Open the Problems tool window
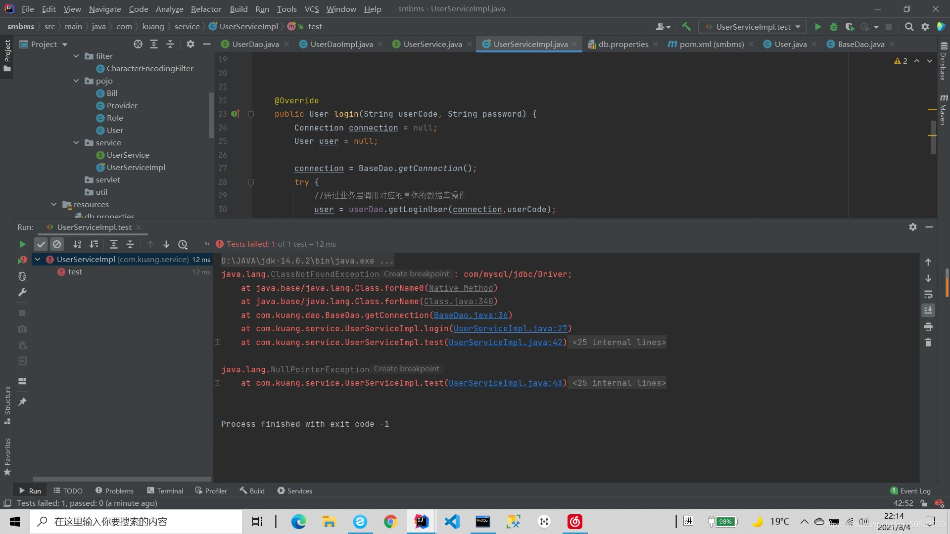Image resolution: width=950 pixels, height=534 pixels. (x=114, y=491)
